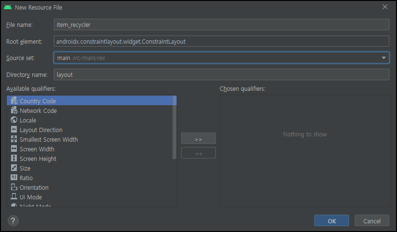
Task: Add qualifier with the >> button
Action: [198, 138]
